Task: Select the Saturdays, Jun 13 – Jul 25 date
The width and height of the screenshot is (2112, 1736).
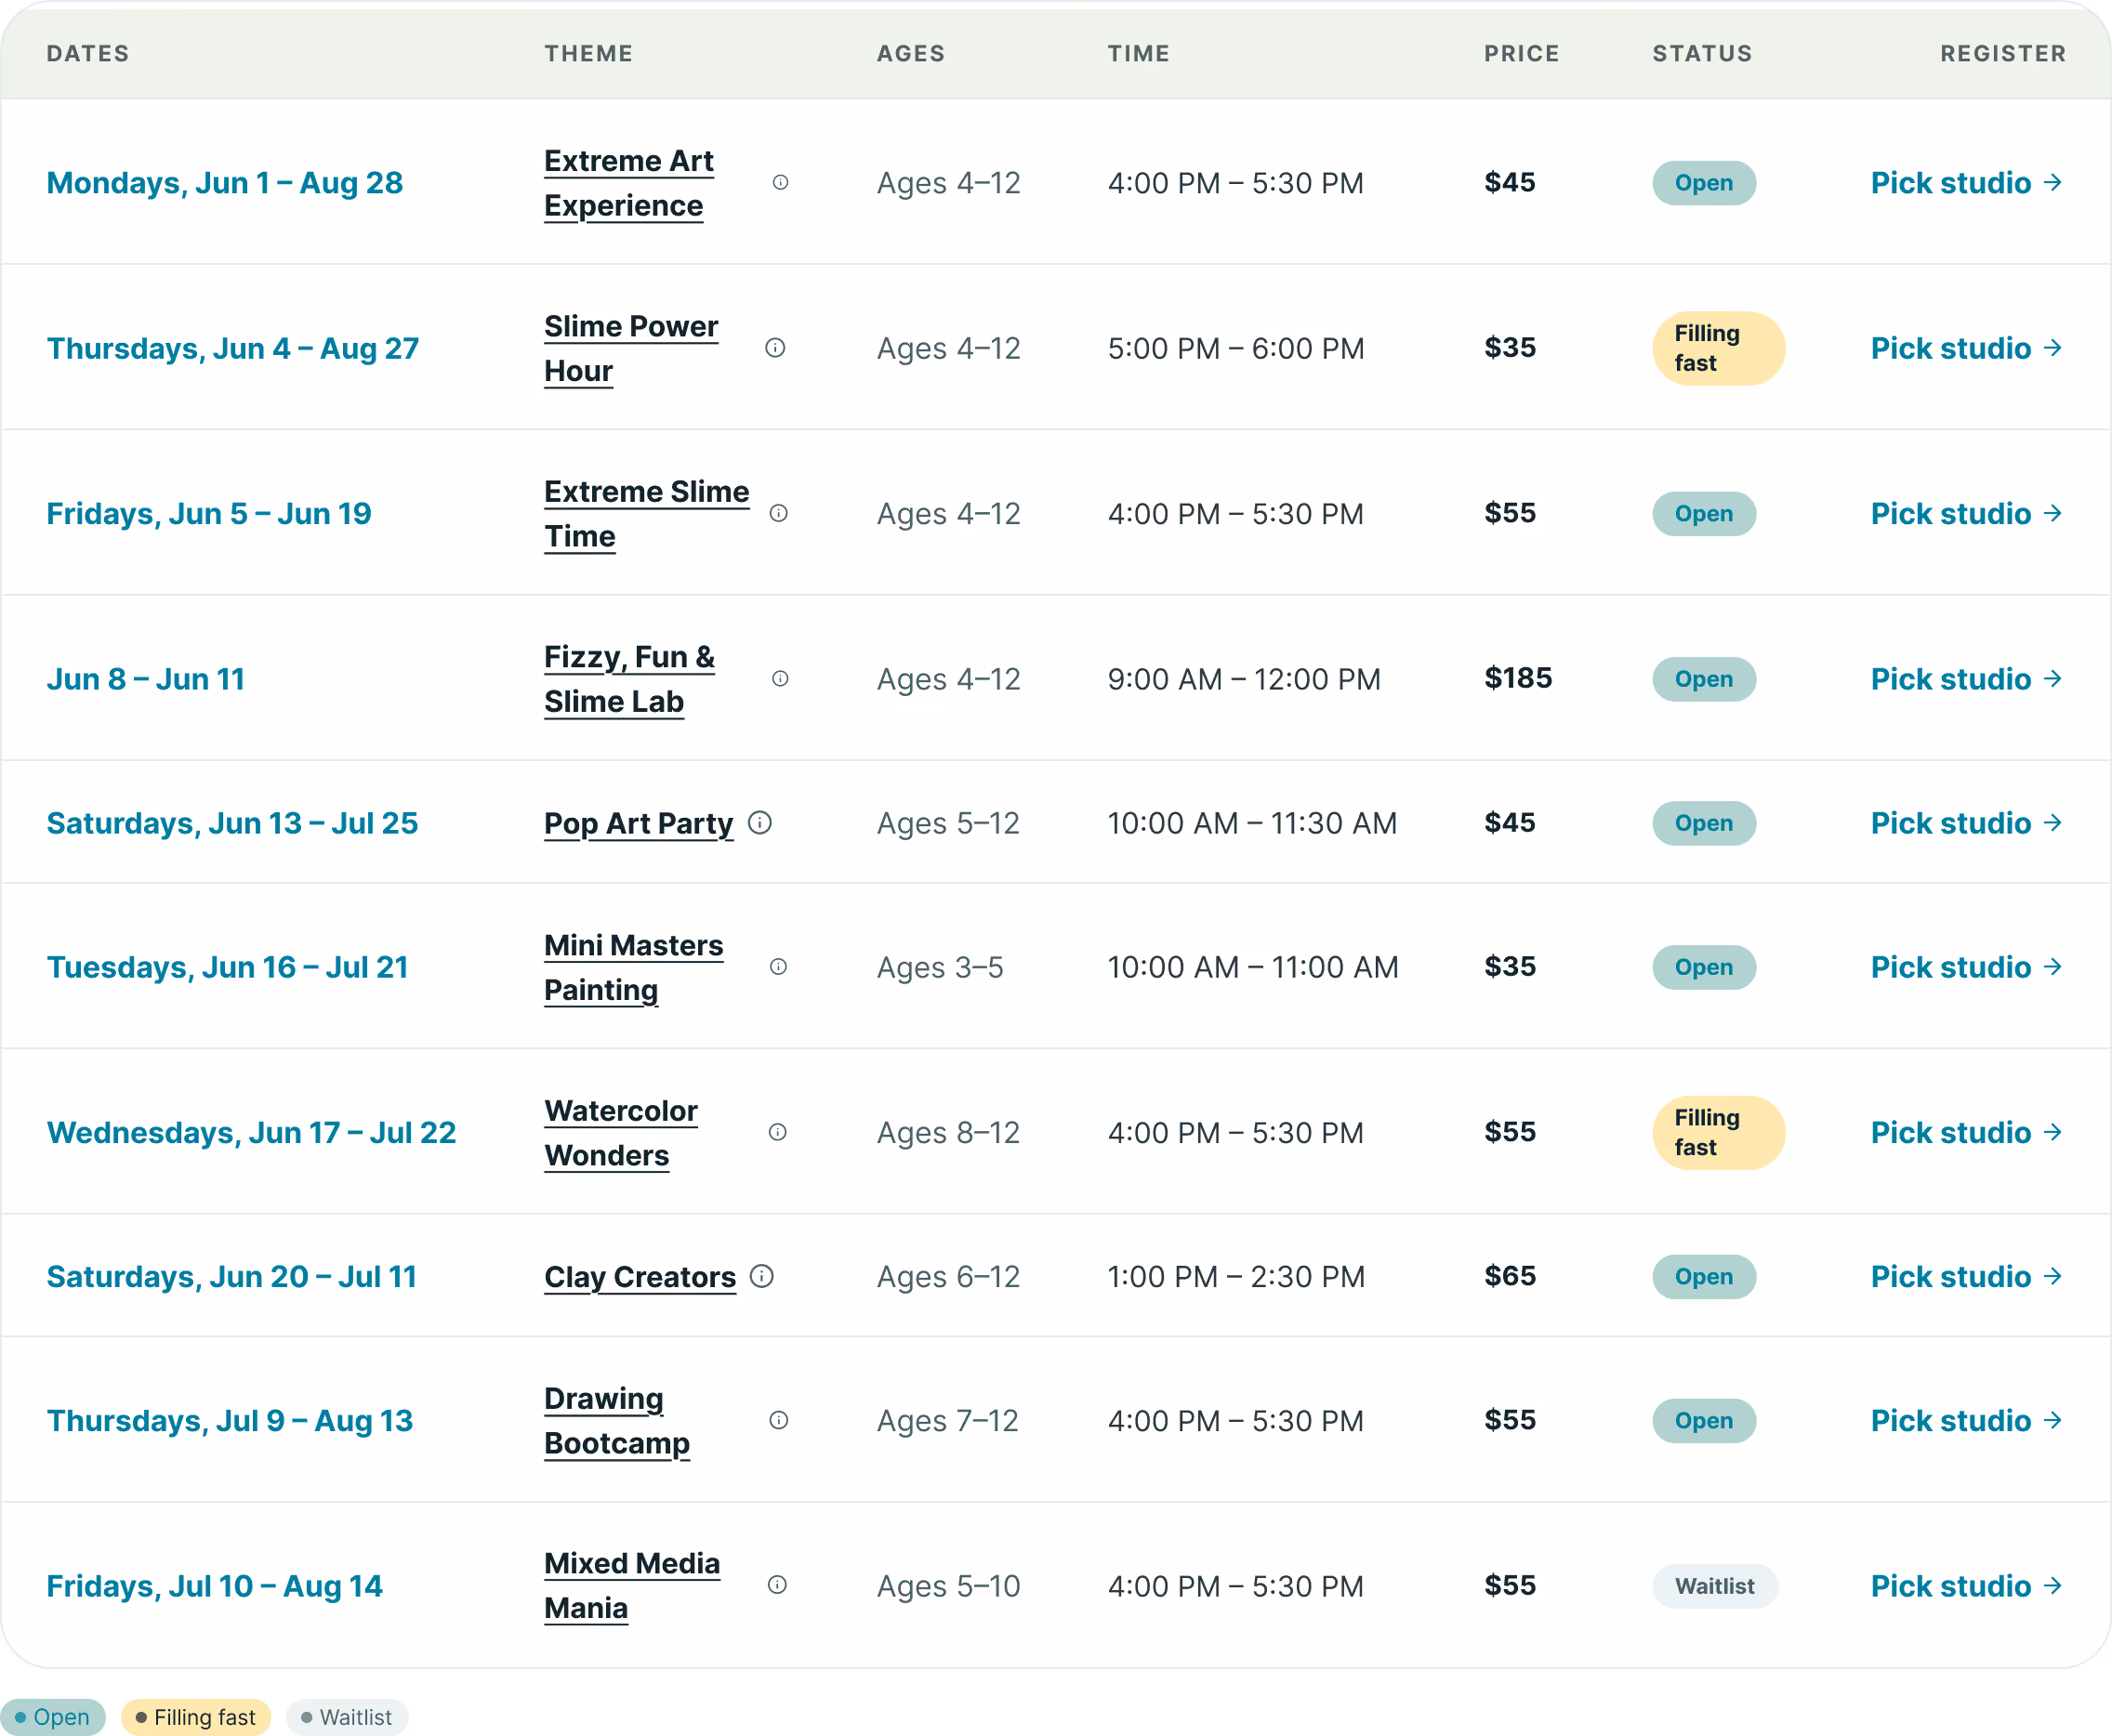Action: click(x=232, y=823)
